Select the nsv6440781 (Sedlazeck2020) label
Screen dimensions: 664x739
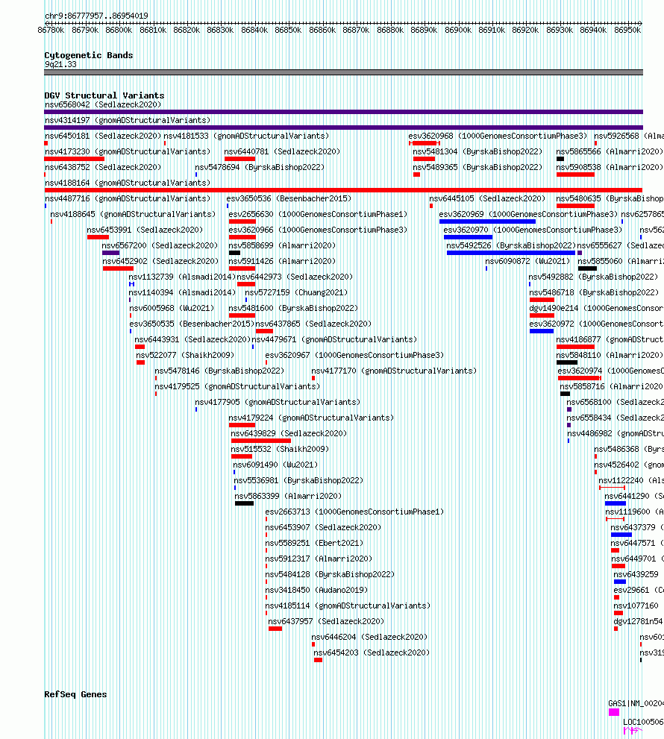282,152
